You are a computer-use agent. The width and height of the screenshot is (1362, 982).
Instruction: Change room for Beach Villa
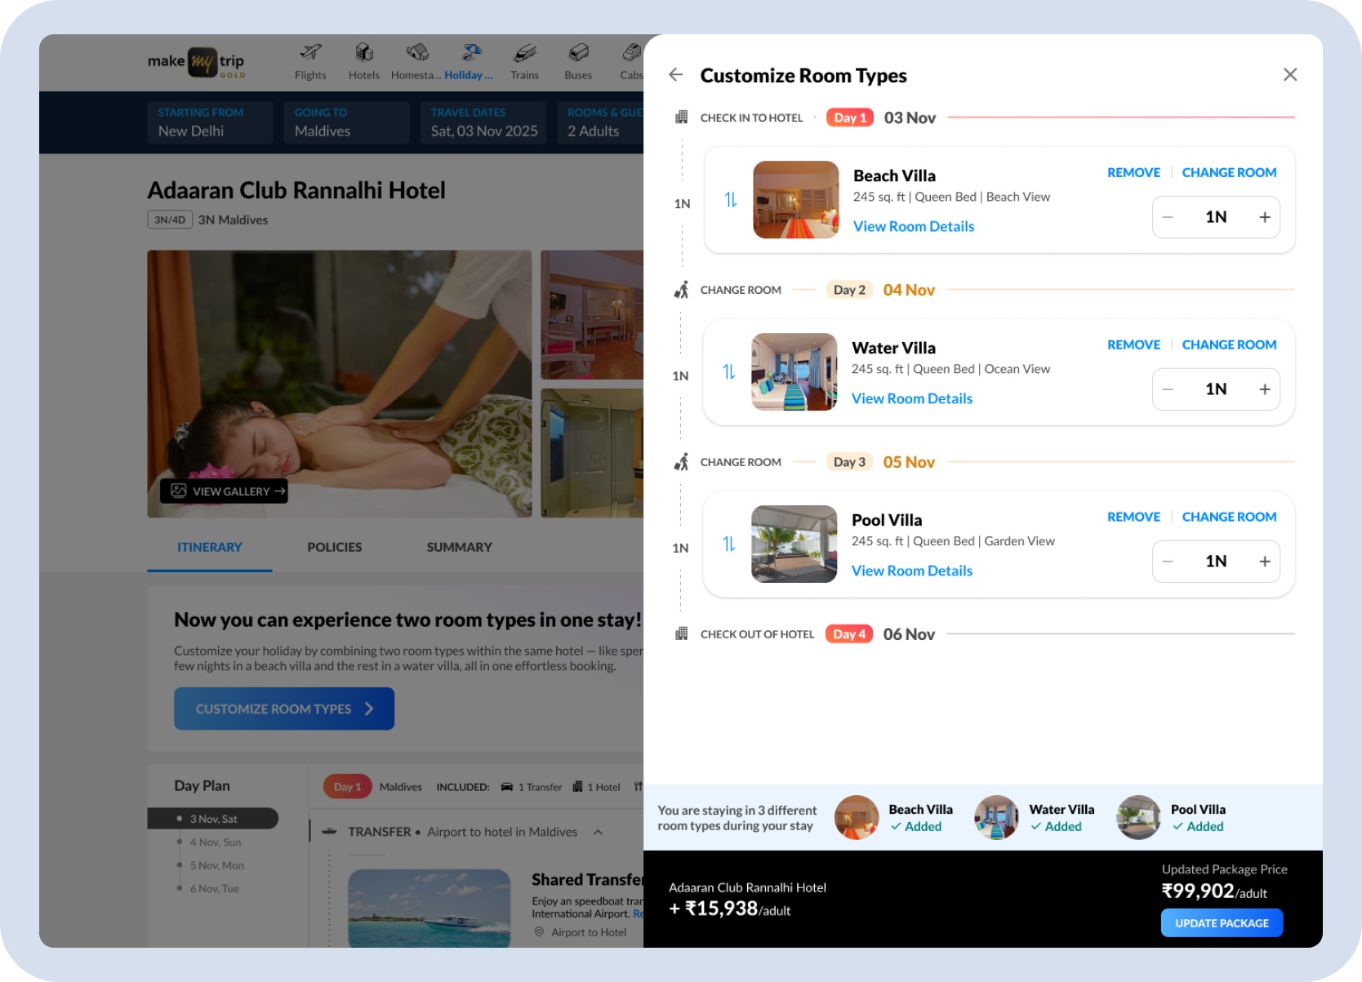(1229, 173)
